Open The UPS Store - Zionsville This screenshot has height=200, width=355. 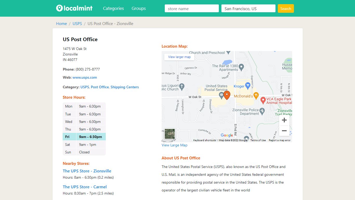point(87,171)
